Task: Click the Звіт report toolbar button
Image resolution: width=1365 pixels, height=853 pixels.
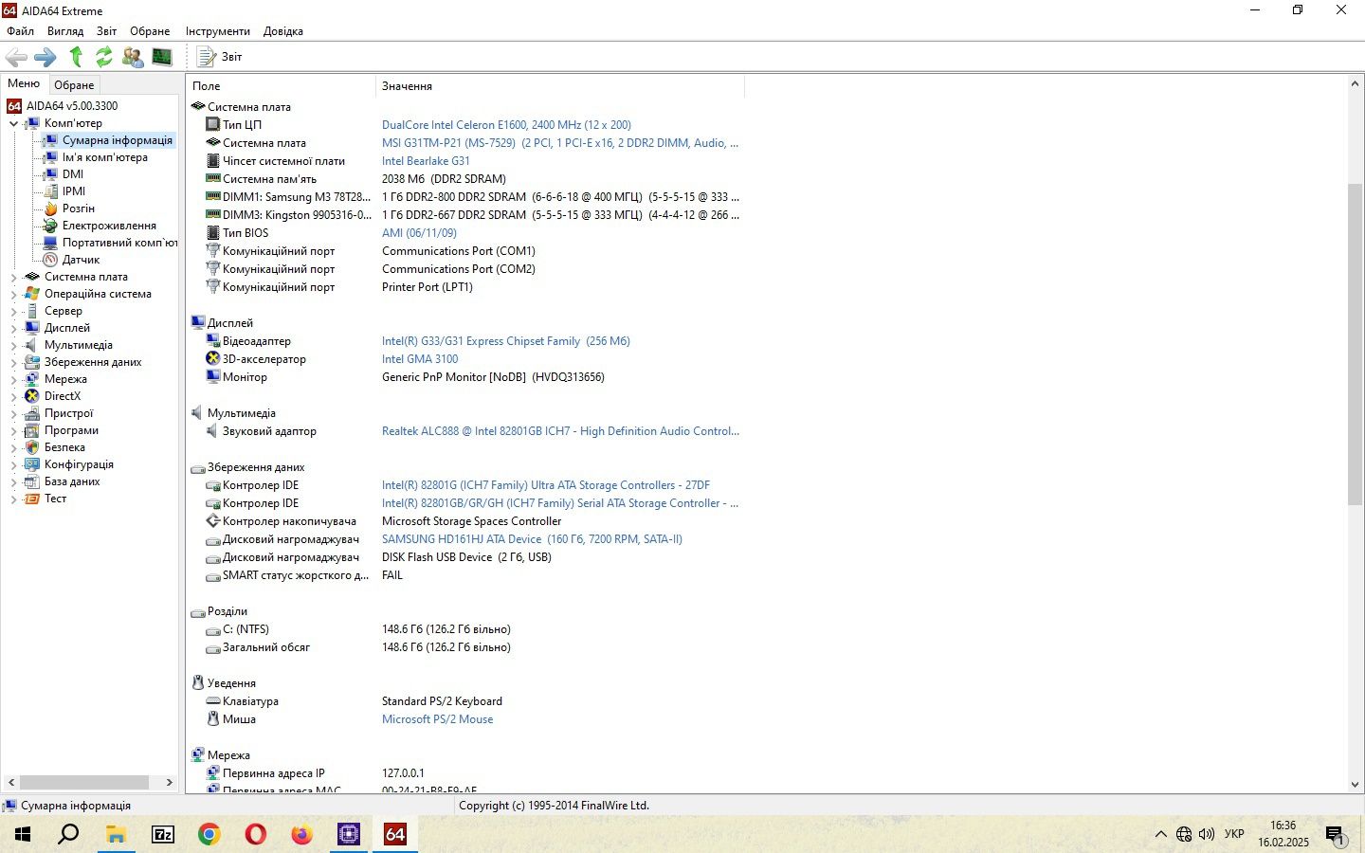Action: pos(220,57)
